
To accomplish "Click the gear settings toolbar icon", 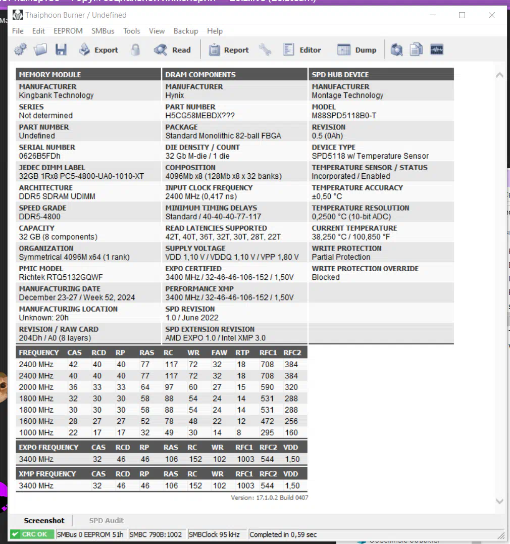I will (x=20, y=50).
